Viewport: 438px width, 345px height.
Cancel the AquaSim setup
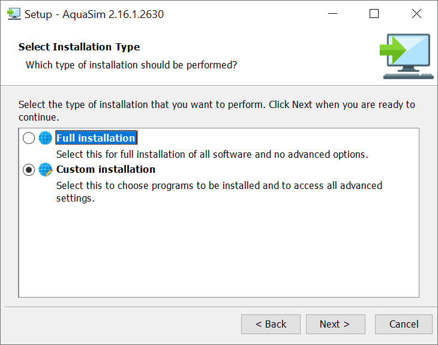[x=404, y=325]
